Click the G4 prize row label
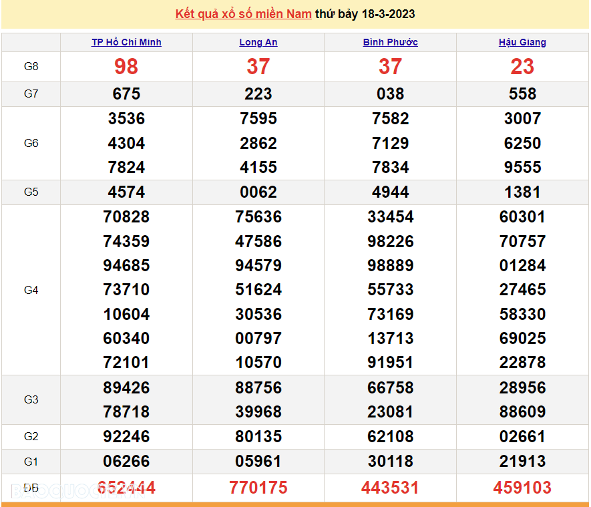The height and width of the screenshot is (507, 591). pos(31,290)
